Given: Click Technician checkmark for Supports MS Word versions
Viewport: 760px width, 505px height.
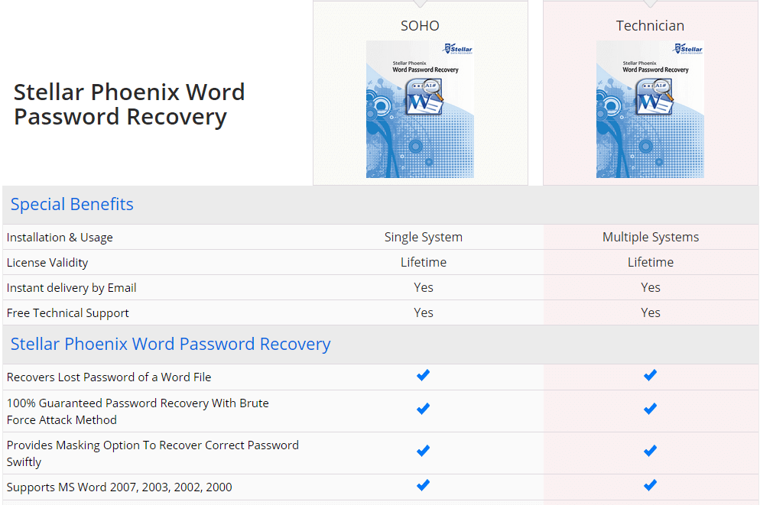Looking at the screenshot, I should tap(650, 485).
